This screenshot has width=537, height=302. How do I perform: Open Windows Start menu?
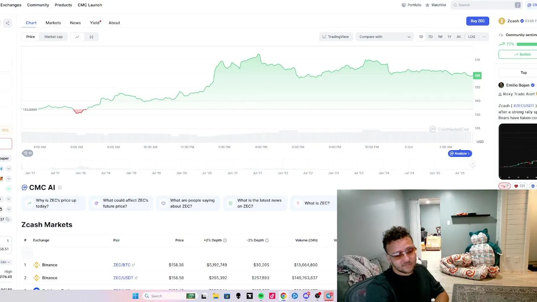(135, 296)
